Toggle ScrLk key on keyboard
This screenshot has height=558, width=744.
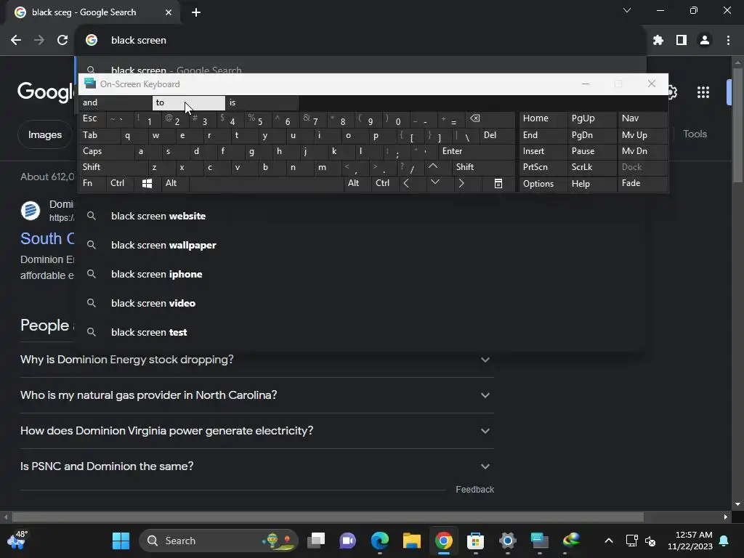click(x=591, y=167)
